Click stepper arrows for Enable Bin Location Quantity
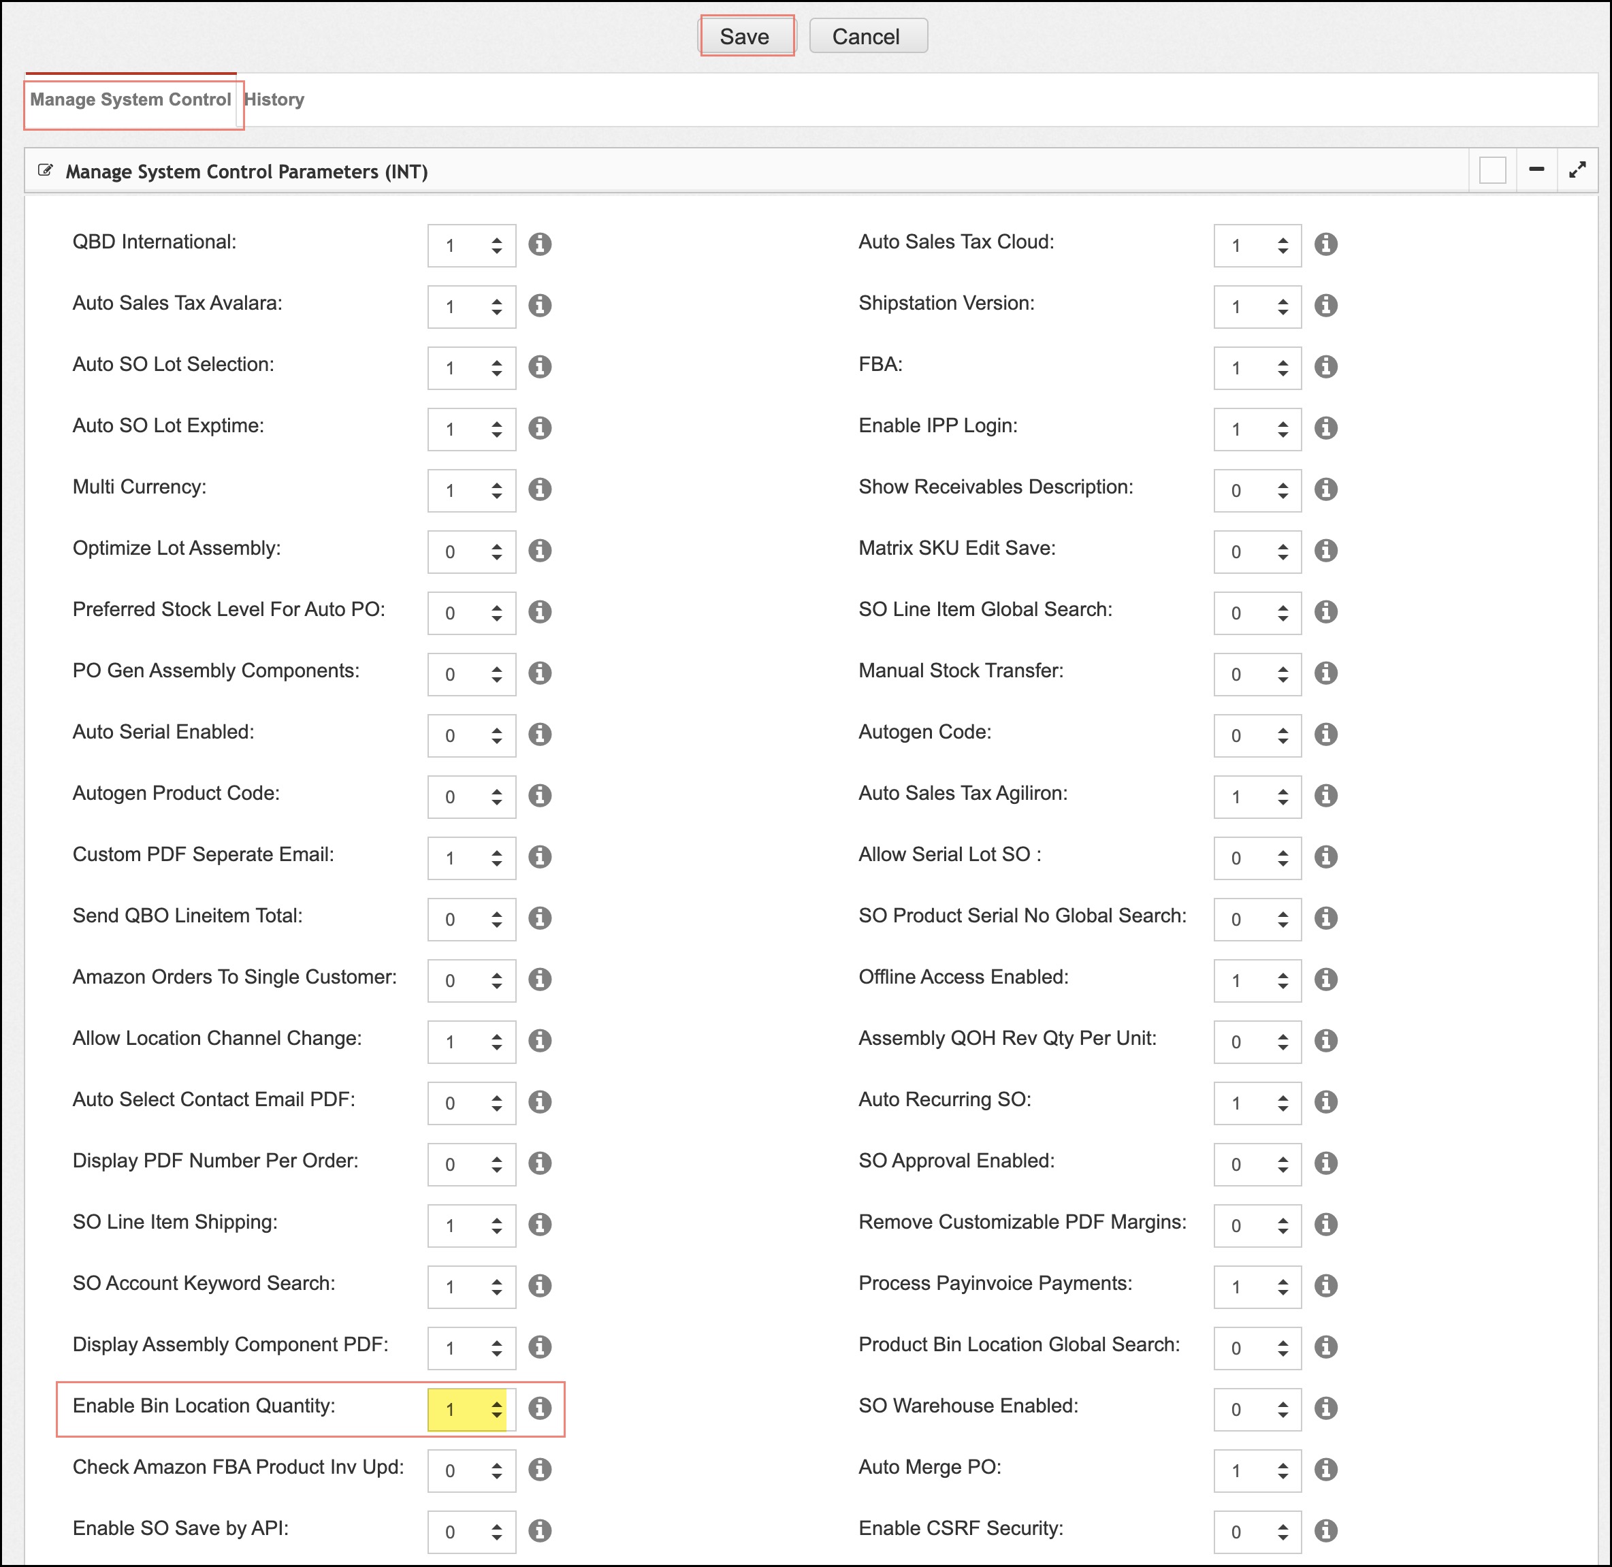 click(x=496, y=1409)
